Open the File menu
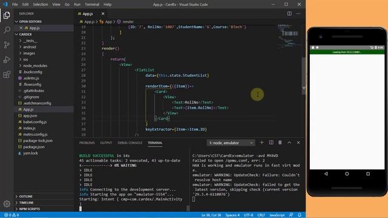The image size is (388, 218). (x=15, y=4)
